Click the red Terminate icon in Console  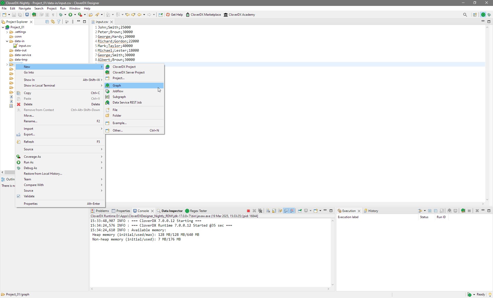click(248, 211)
